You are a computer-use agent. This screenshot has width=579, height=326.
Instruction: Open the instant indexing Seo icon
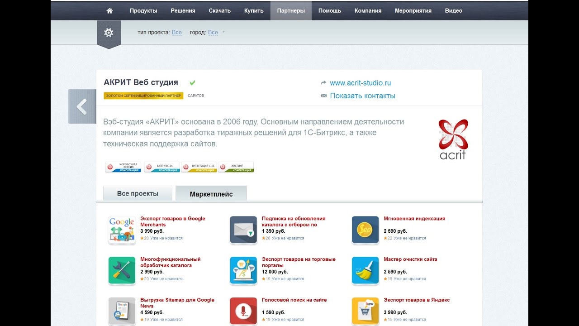[365, 230]
